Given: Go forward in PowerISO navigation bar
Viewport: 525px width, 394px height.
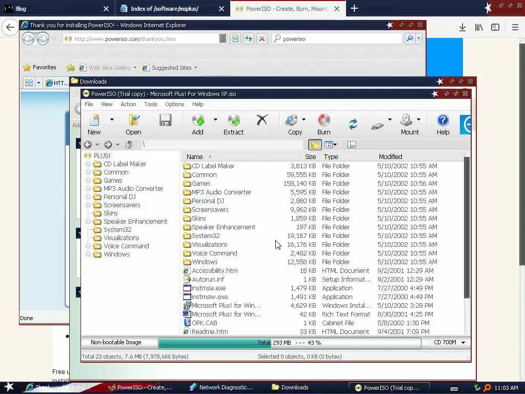Looking at the screenshot, I should click(x=108, y=144).
